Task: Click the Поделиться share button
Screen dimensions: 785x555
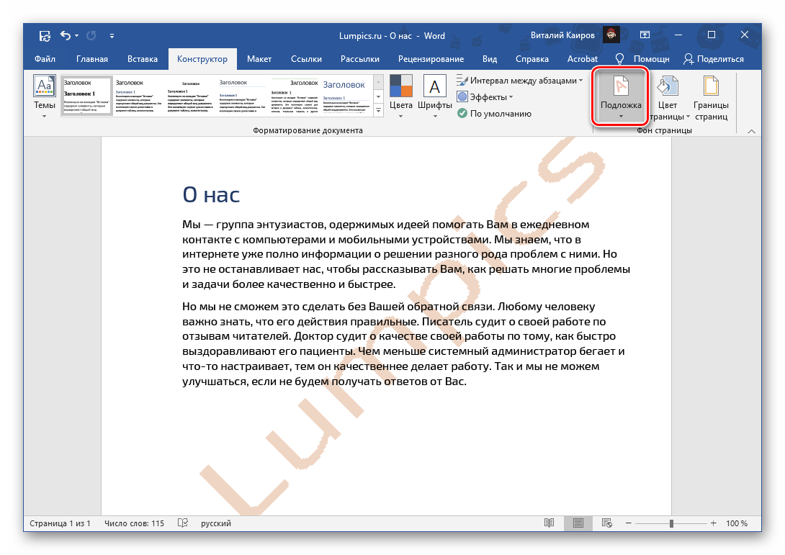Action: point(714,59)
